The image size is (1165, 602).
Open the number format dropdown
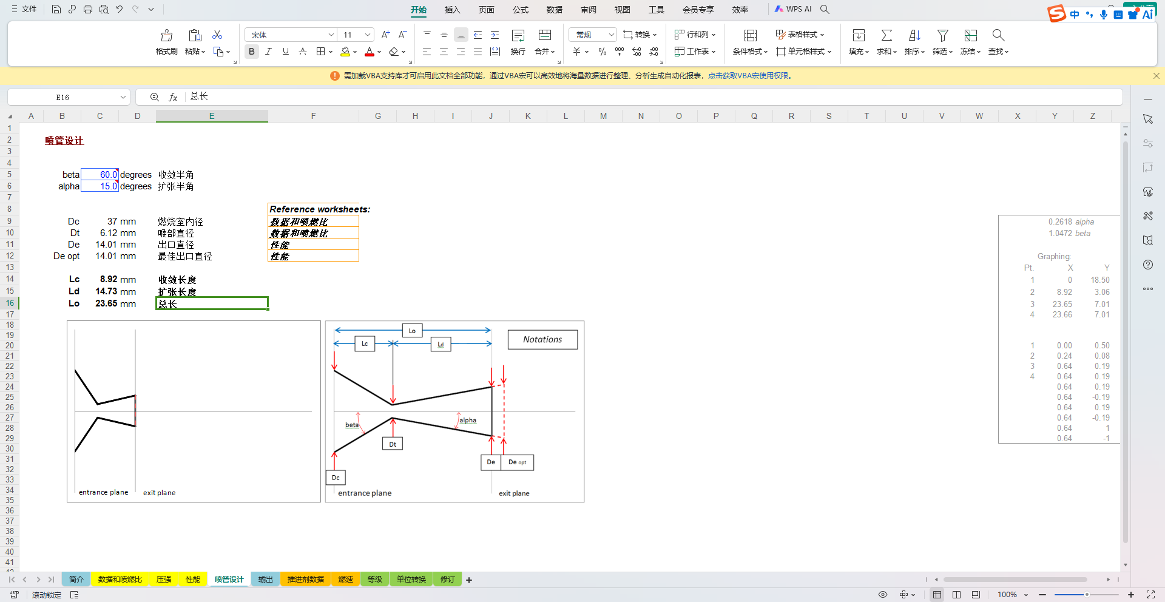click(x=611, y=35)
